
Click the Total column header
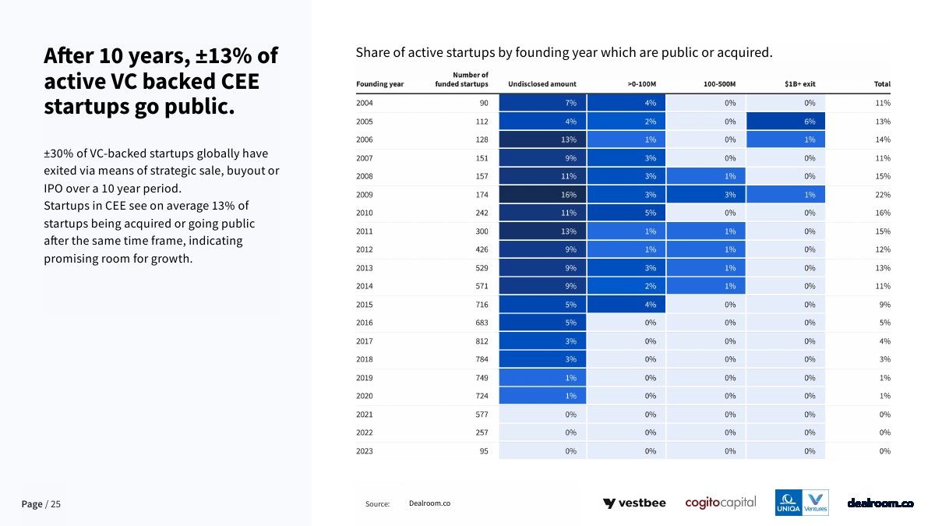pos(883,84)
